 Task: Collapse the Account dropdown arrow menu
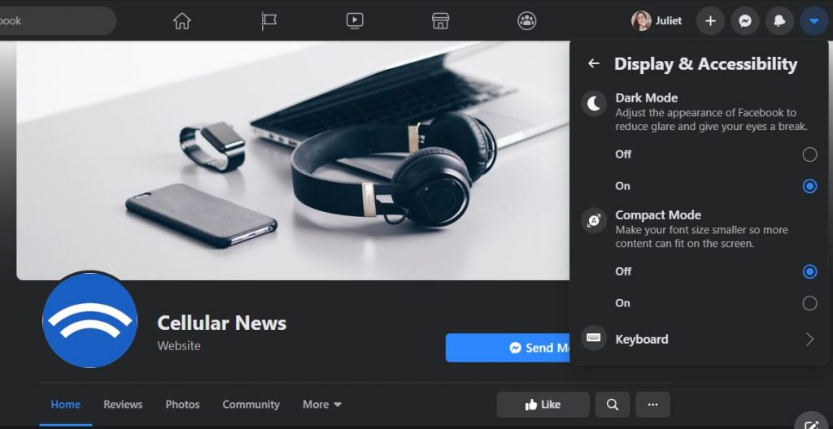(813, 21)
